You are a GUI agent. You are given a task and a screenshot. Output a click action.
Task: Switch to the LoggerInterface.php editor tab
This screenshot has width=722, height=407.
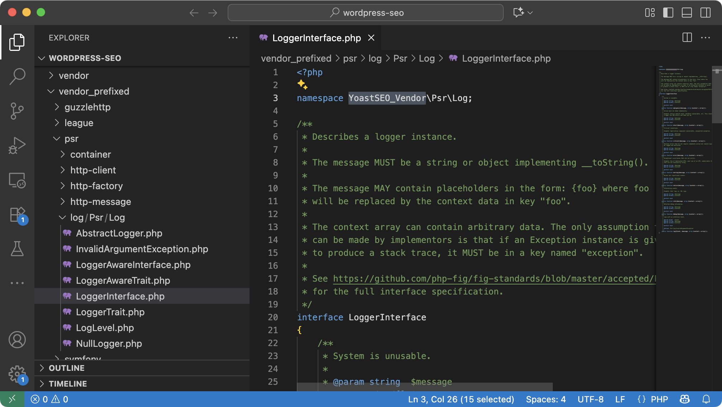point(315,38)
